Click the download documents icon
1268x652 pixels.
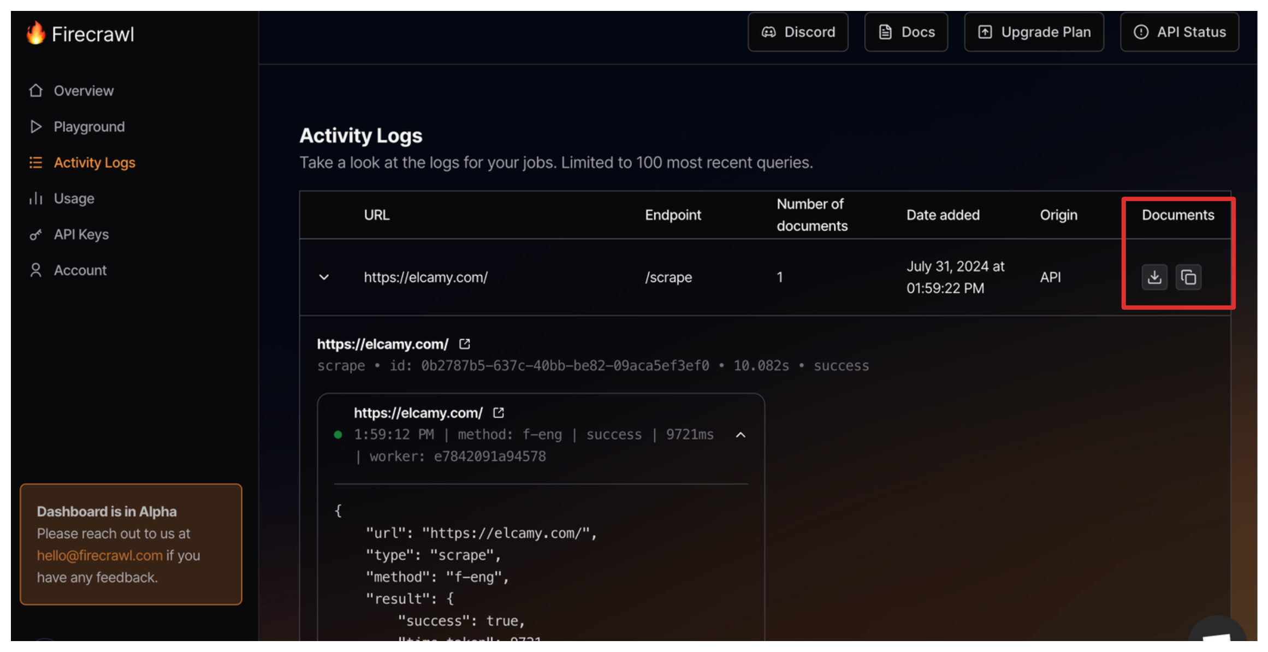pyautogui.click(x=1154, y=277)
